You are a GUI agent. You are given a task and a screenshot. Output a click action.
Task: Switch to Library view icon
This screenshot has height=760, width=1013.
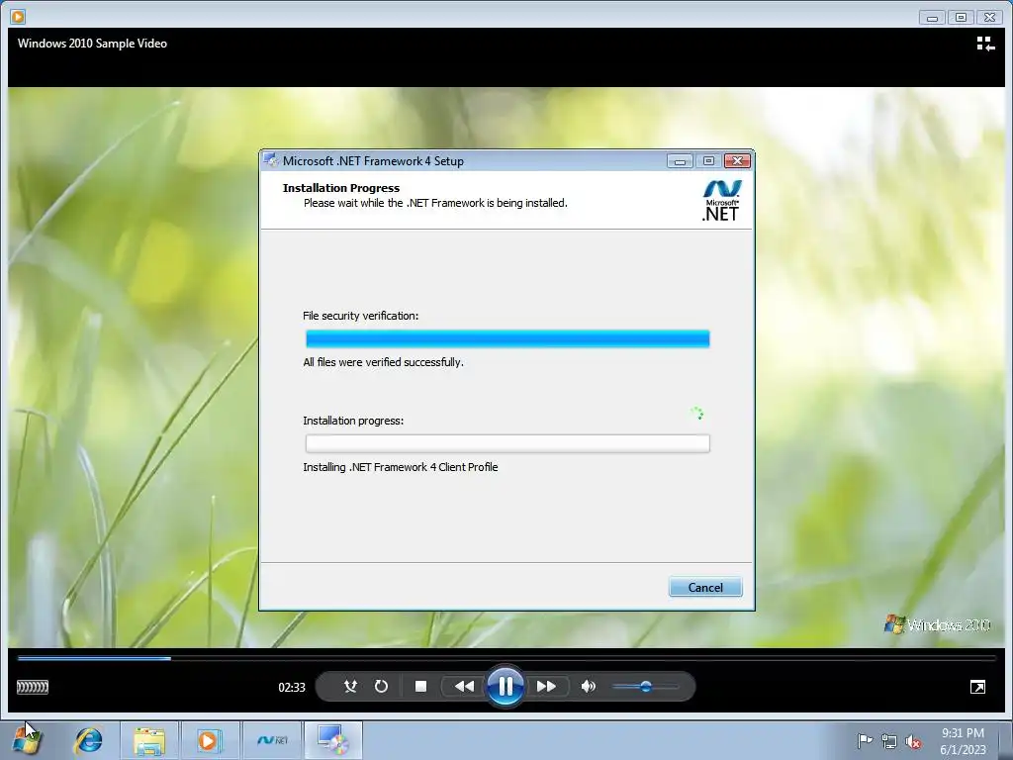coord(985,44)
